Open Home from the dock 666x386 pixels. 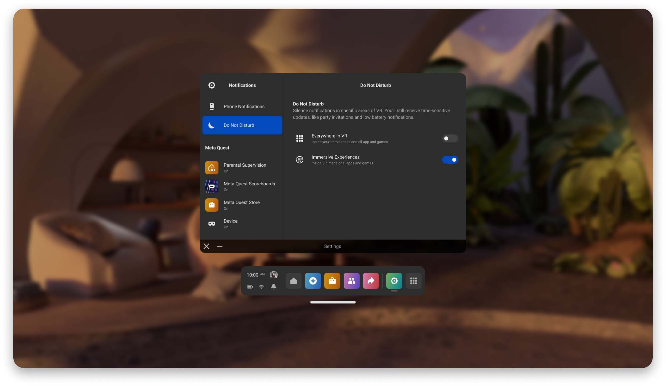coord(294,281)
